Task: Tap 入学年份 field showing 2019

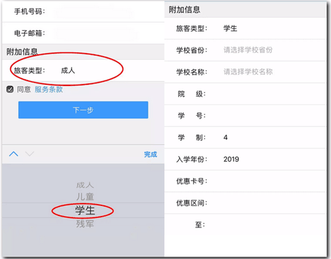Action: pyautogui.click(x=246, y=159)
